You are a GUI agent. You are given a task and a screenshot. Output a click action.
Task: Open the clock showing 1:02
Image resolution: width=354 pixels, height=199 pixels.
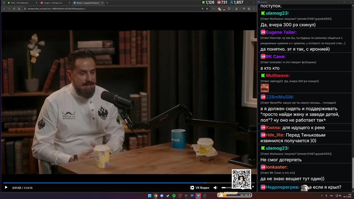pos(347,196)
